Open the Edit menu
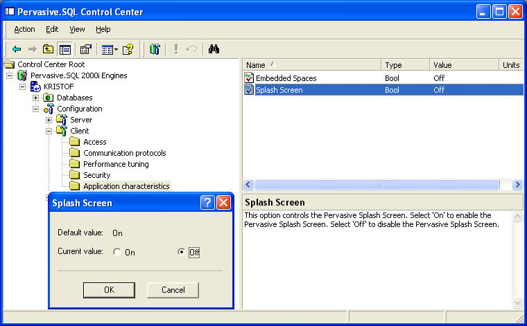The image size is (527, 326). click(52, 30)
